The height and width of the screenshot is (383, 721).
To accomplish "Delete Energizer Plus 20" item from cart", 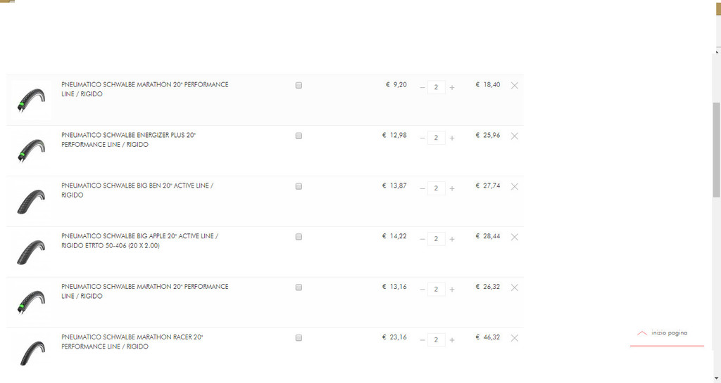I will pos(515,136).
